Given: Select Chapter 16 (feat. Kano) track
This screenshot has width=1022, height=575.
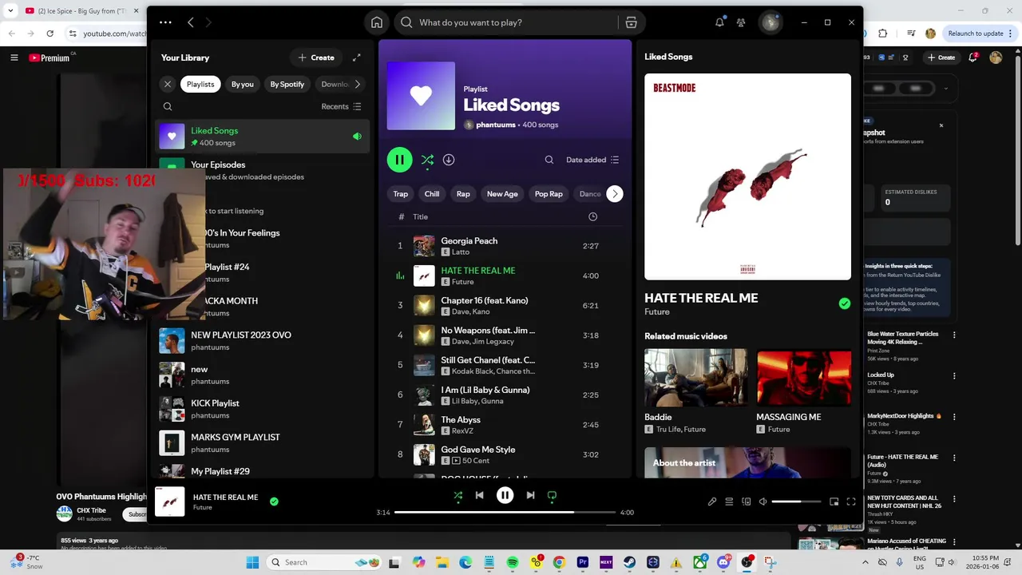Looking at the screenshot, I should 504,305.
